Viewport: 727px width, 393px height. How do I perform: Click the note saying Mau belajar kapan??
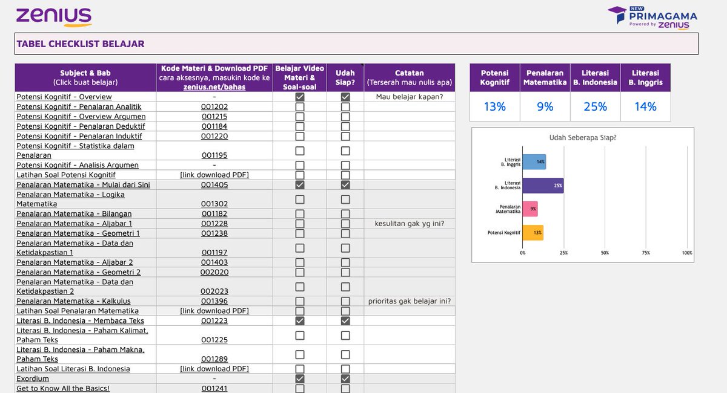pos(410,97)
